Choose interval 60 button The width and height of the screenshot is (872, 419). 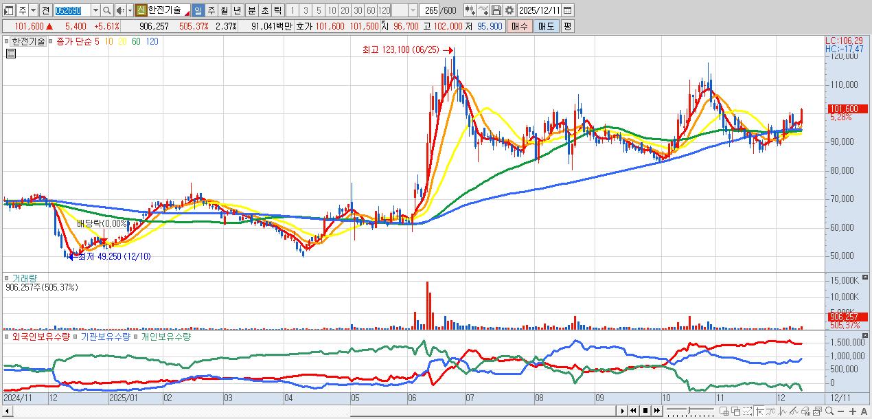click(x=371, y=10)
